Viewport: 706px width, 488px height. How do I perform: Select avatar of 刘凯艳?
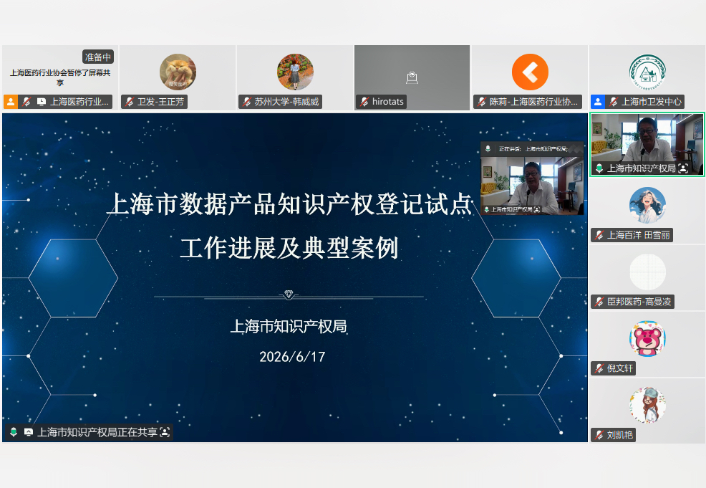(x=647, y=405)
